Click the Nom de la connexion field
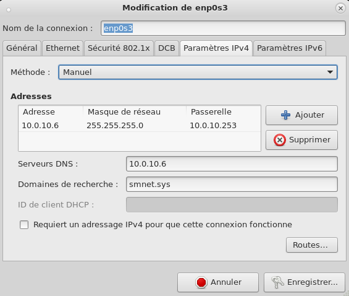The width and height of the screenshot is (349, 296). tap(223, 28)
